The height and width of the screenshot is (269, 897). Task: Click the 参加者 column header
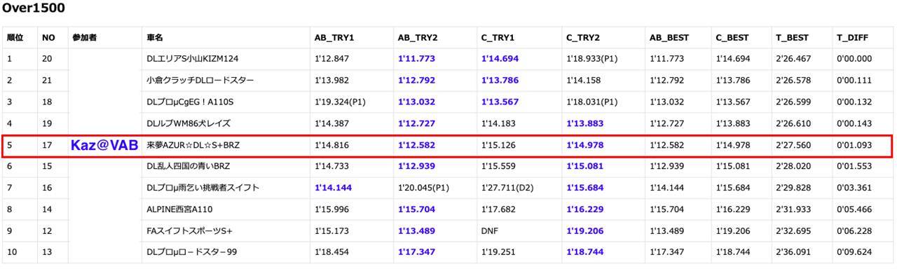(84, 38)
